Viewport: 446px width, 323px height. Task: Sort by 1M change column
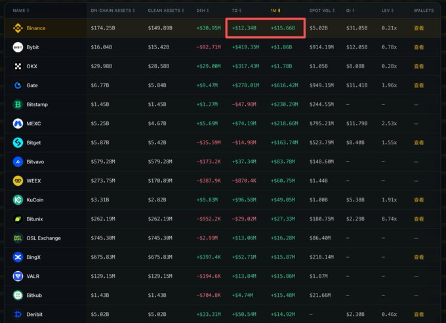[x=275, y=11]
